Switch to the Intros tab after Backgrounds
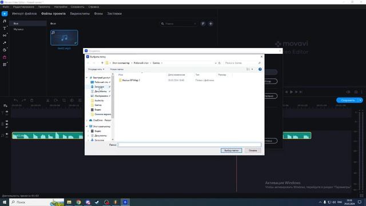The width and height of the screenshot is (366, 206). pyautogui.click(x=114, y=14)
